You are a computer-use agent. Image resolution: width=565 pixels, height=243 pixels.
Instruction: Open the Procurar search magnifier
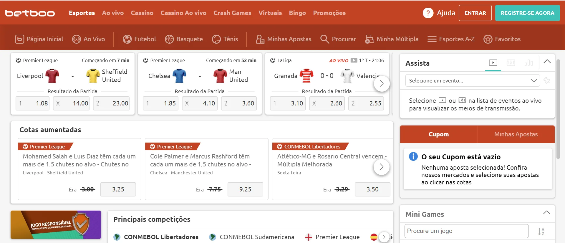click(x=324, y=39)
